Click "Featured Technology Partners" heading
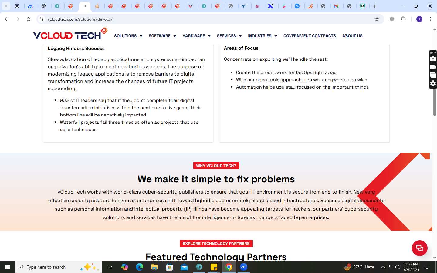This screenshot has height=273, width=437. [216, 257]
